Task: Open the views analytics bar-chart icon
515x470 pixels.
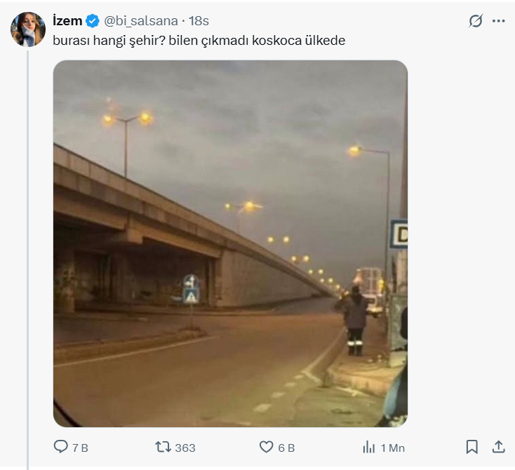Action: 368,447
